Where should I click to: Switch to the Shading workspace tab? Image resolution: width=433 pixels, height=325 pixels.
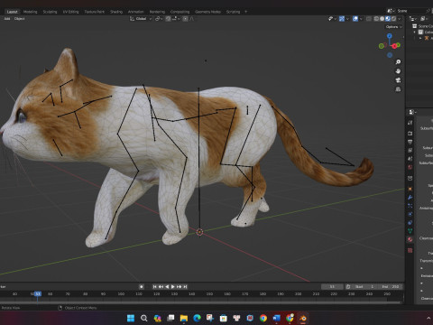[x=116, y=12]
